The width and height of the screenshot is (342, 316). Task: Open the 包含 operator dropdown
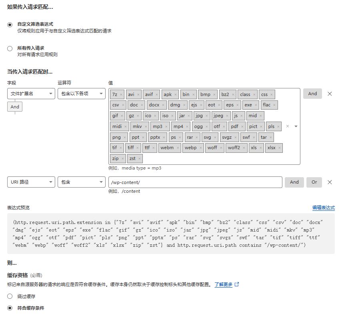click(82, 182)
